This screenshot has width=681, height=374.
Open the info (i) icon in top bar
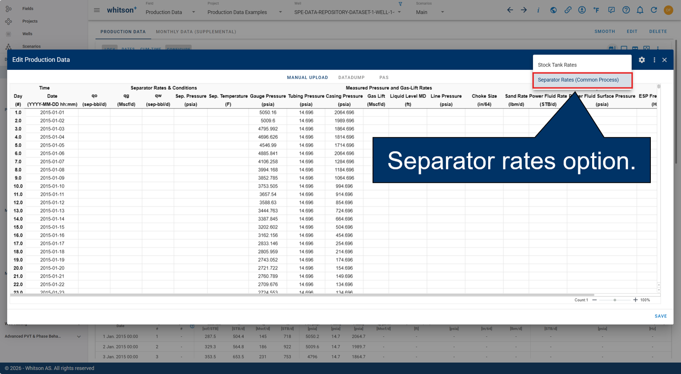[538, 10]
